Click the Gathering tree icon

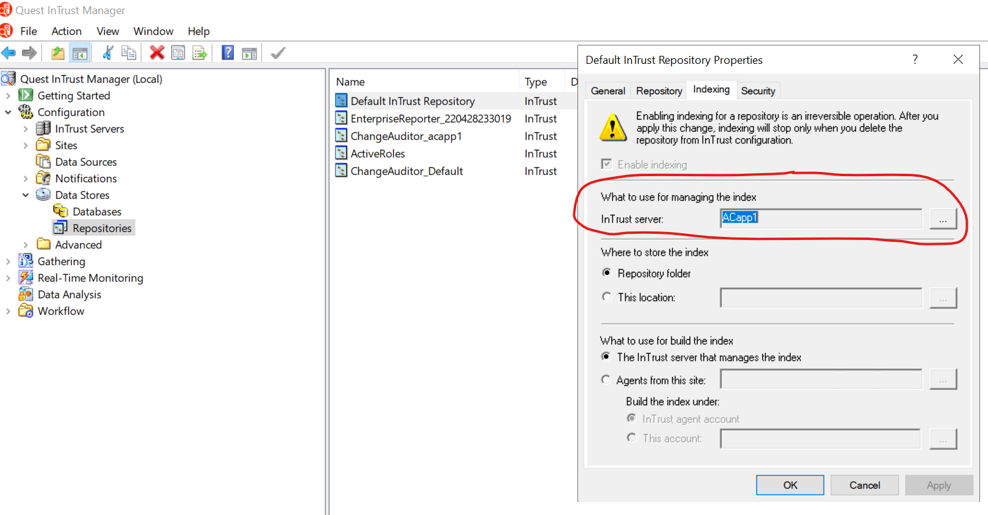pyautogui.click(x=26, y=261)
